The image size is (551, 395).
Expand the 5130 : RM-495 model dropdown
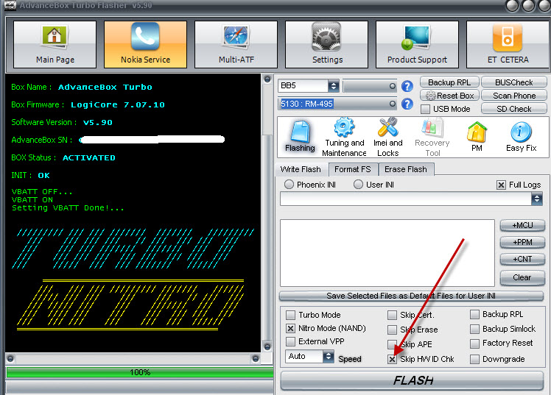[x=392, y=104]
